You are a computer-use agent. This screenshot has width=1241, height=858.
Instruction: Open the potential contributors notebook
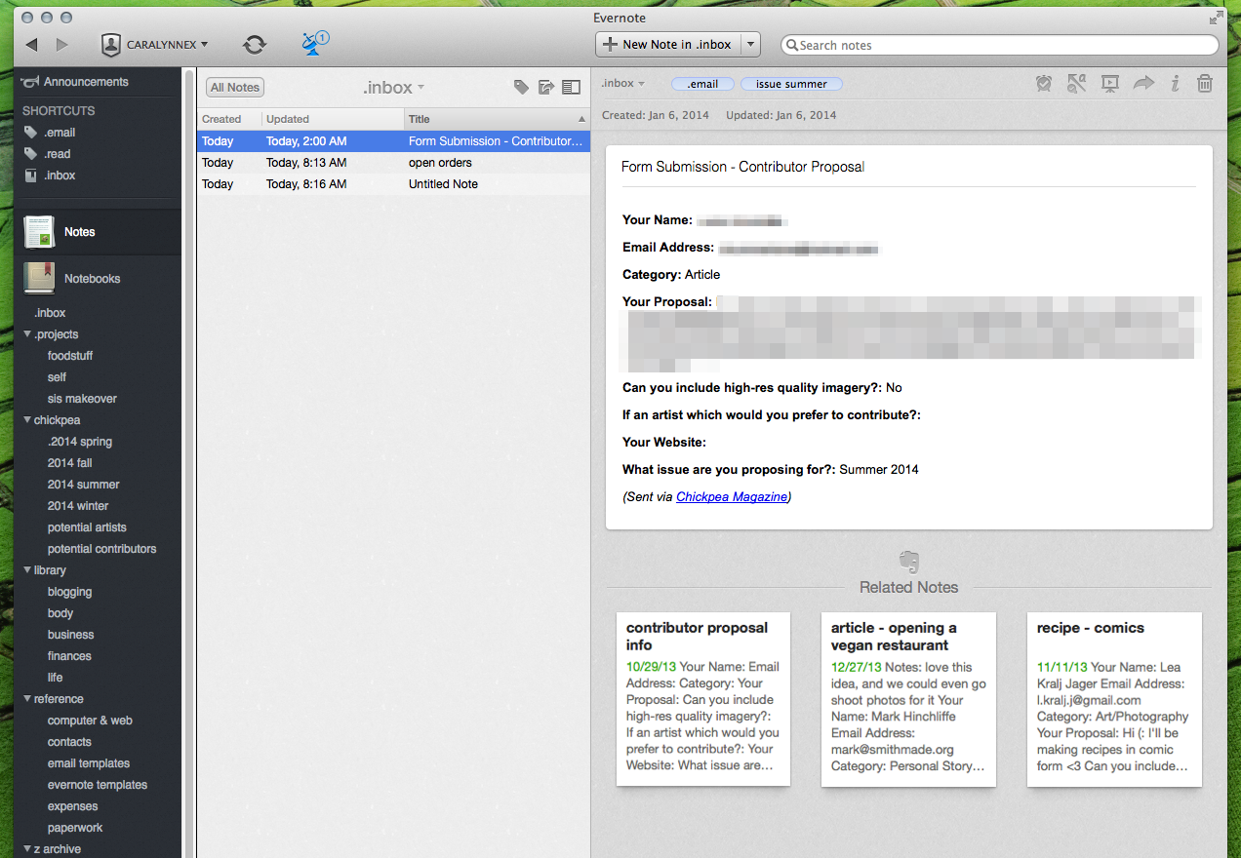pyautogui.click(x=101, y=549)
